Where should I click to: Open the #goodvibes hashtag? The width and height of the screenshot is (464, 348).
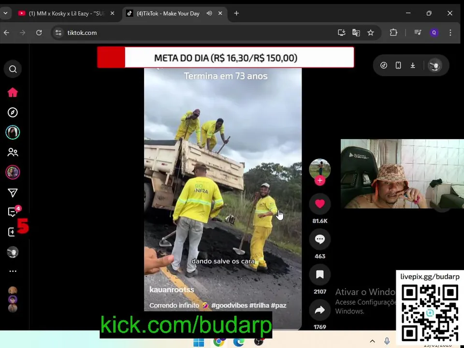tap(229, 305)
